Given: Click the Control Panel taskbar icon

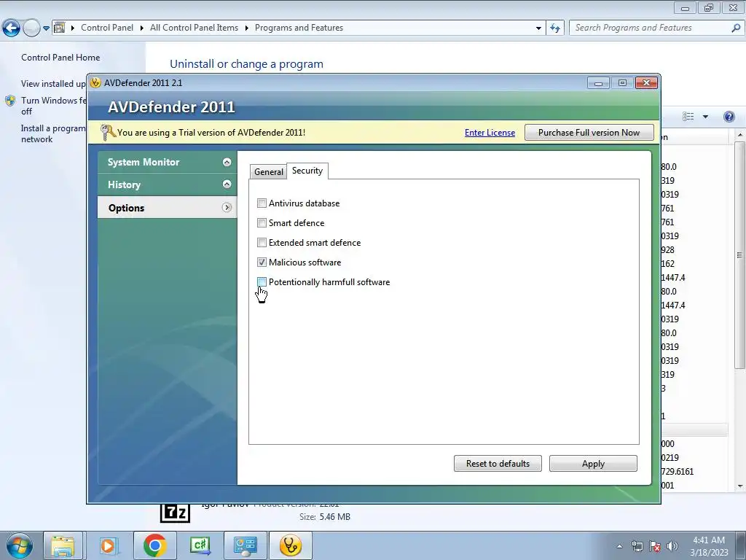Looking at the screenshot, I should (x=246, y=545).
